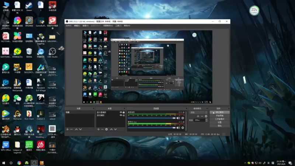This screenshot has width=295, height=166.
Task: Select the Resident Evil Village desktop shortcut
Action: pyautogui.click(x=41, y=85)
